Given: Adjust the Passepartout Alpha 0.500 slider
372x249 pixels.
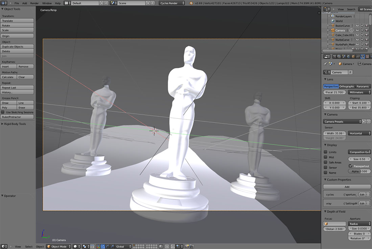Looking at the screenshot, I should (359, 171).
